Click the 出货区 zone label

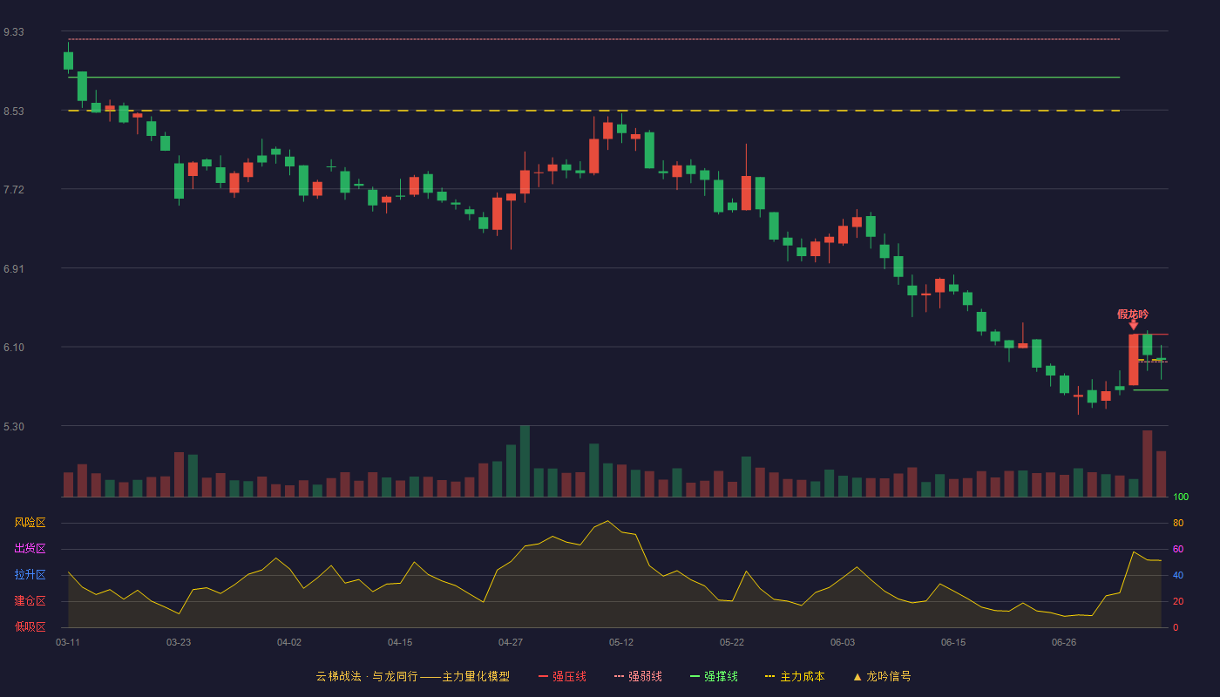click(30, 549)
